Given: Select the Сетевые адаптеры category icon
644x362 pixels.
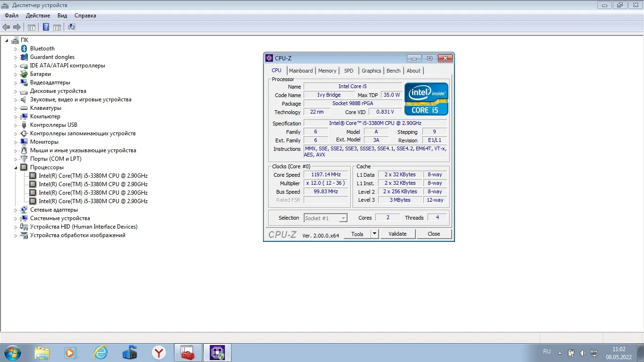Looking at the screenshot, I should (x=24, y=210).
